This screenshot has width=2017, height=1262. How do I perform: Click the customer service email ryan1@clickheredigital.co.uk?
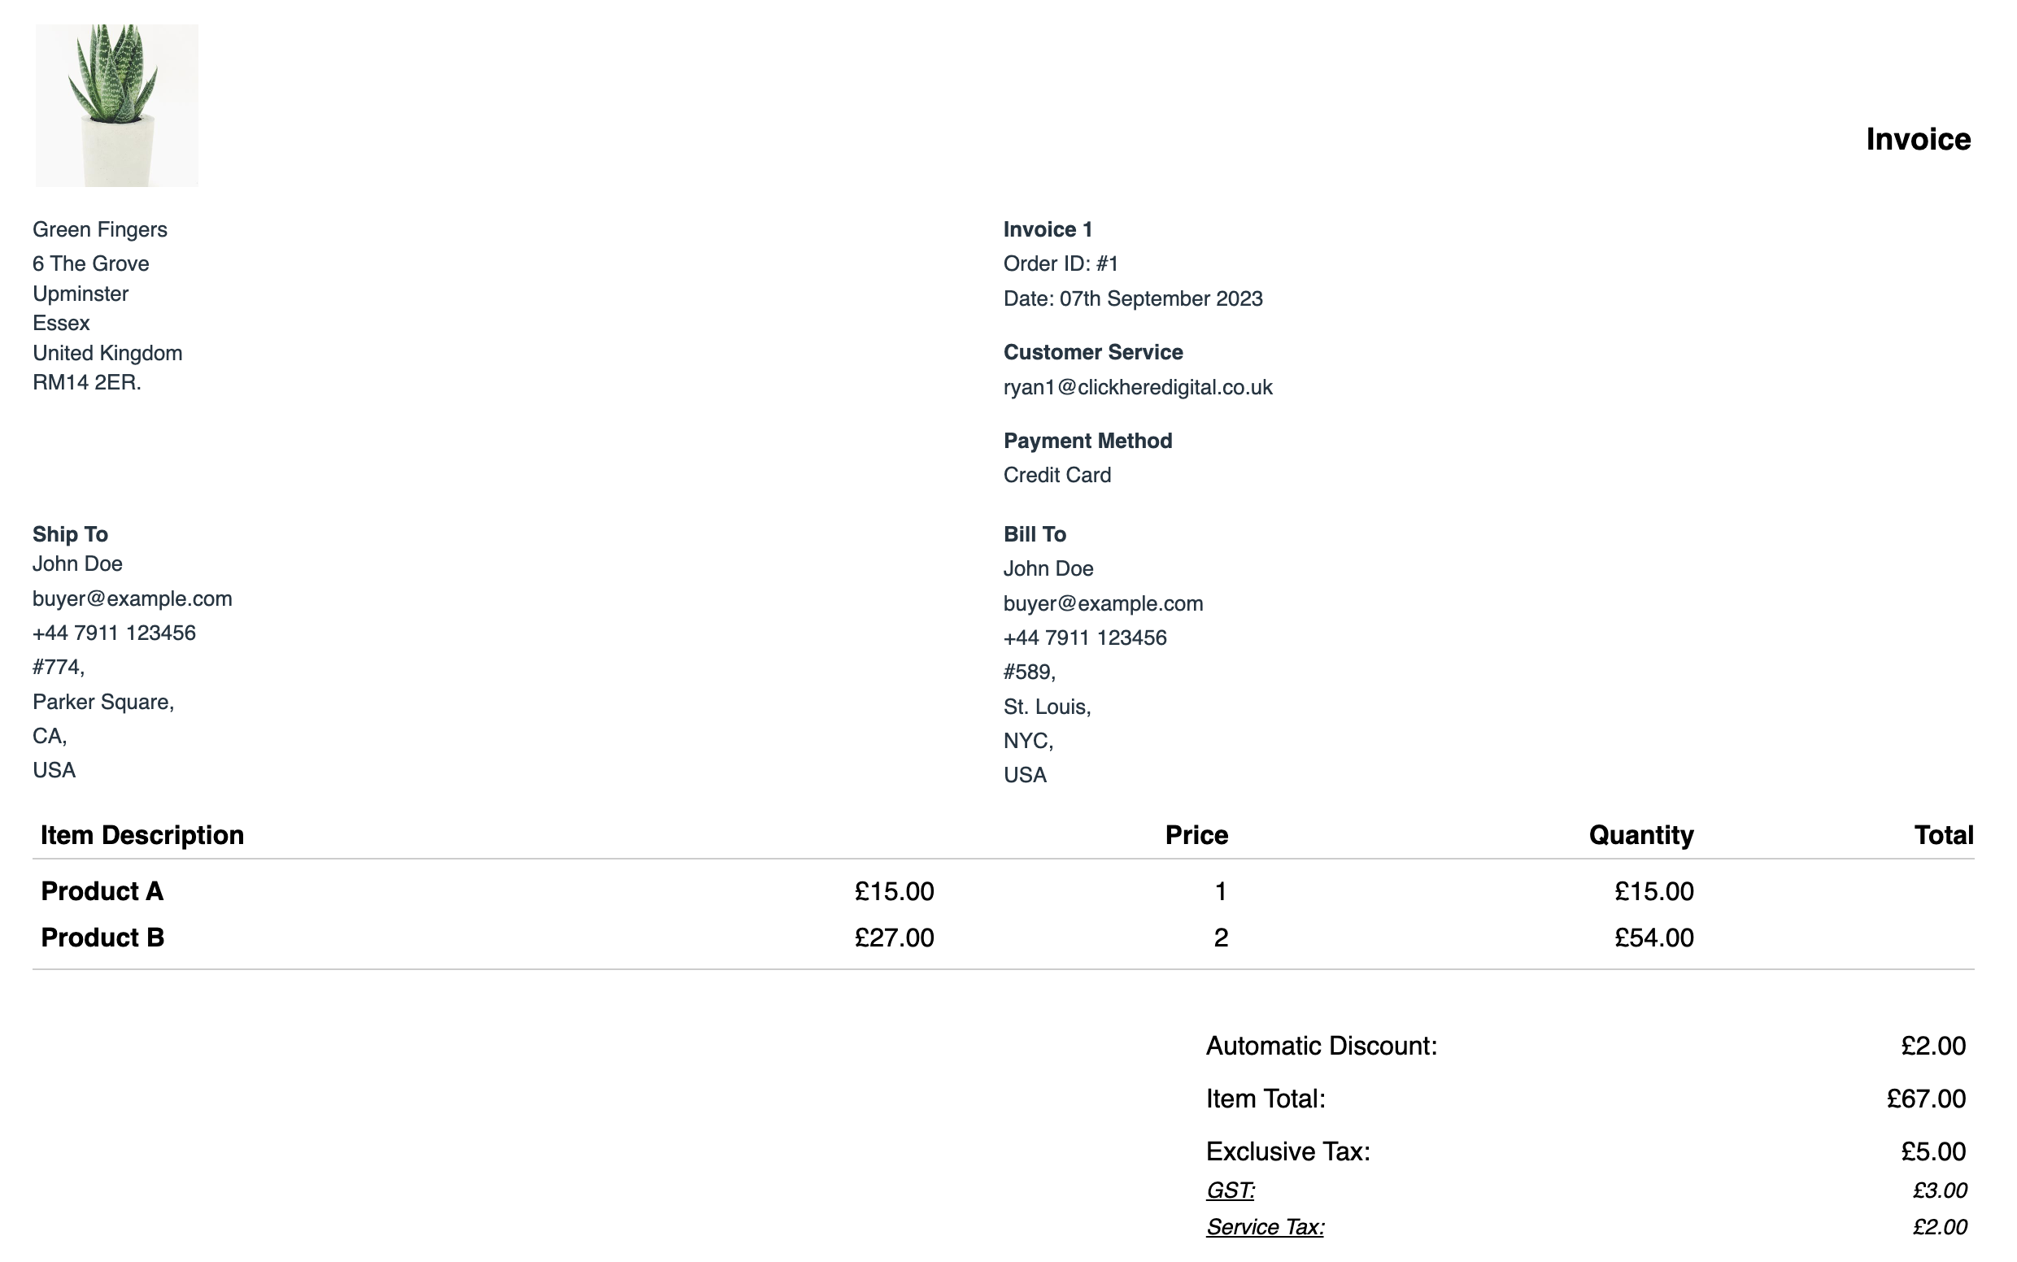pyautogui.click(x=1138, y=387)
